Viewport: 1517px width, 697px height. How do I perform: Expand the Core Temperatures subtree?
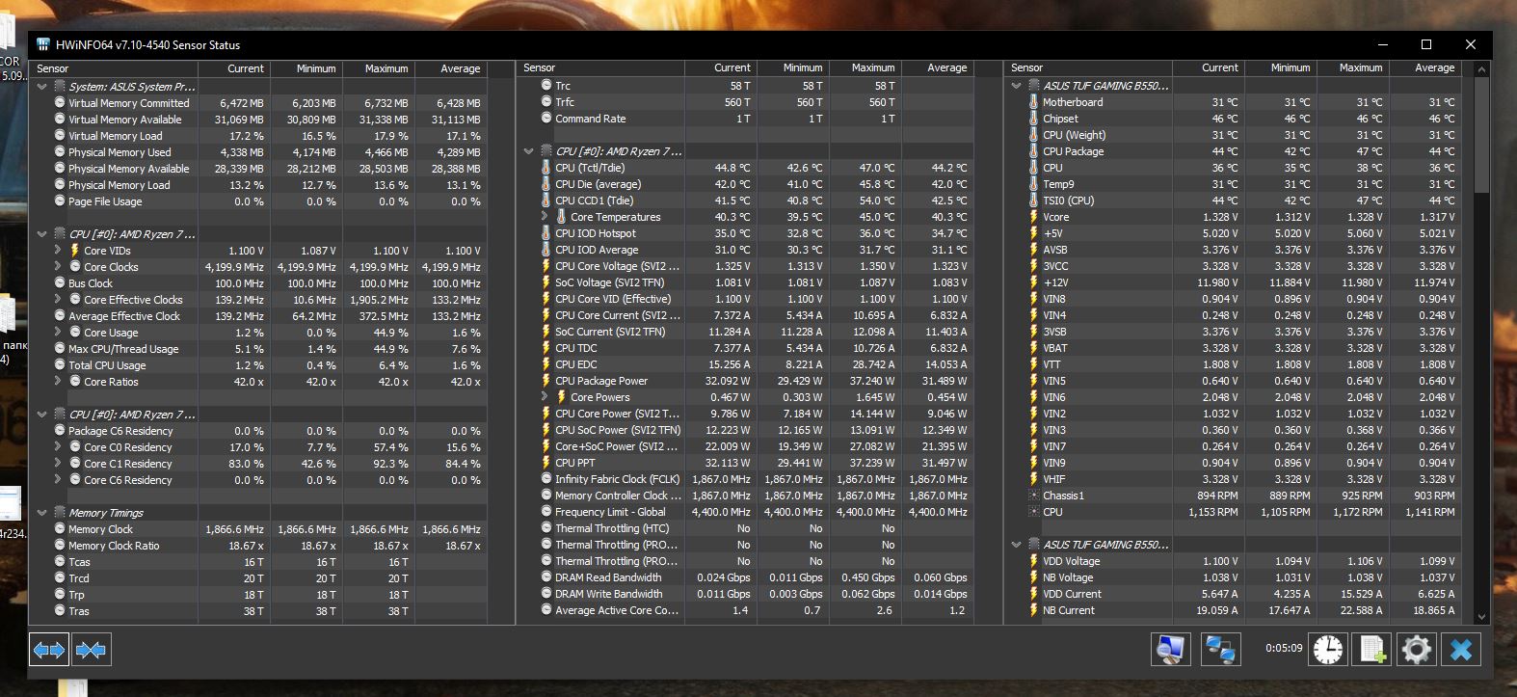click(x=546, y=217)
